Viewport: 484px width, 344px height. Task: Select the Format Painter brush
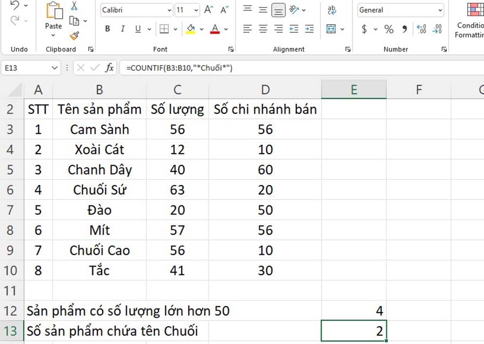(74, 36)
